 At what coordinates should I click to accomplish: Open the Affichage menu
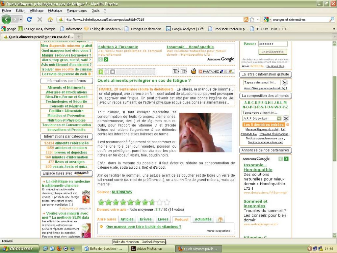[37, 11]
